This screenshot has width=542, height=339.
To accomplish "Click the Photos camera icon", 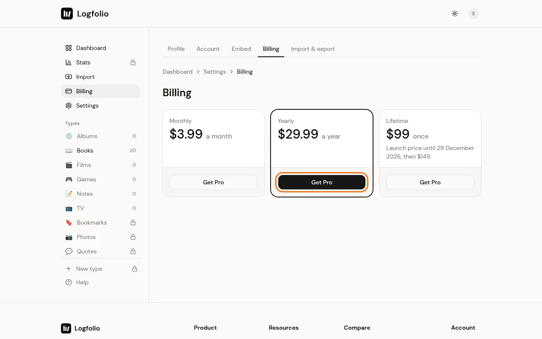I will (x=69, y=237).
